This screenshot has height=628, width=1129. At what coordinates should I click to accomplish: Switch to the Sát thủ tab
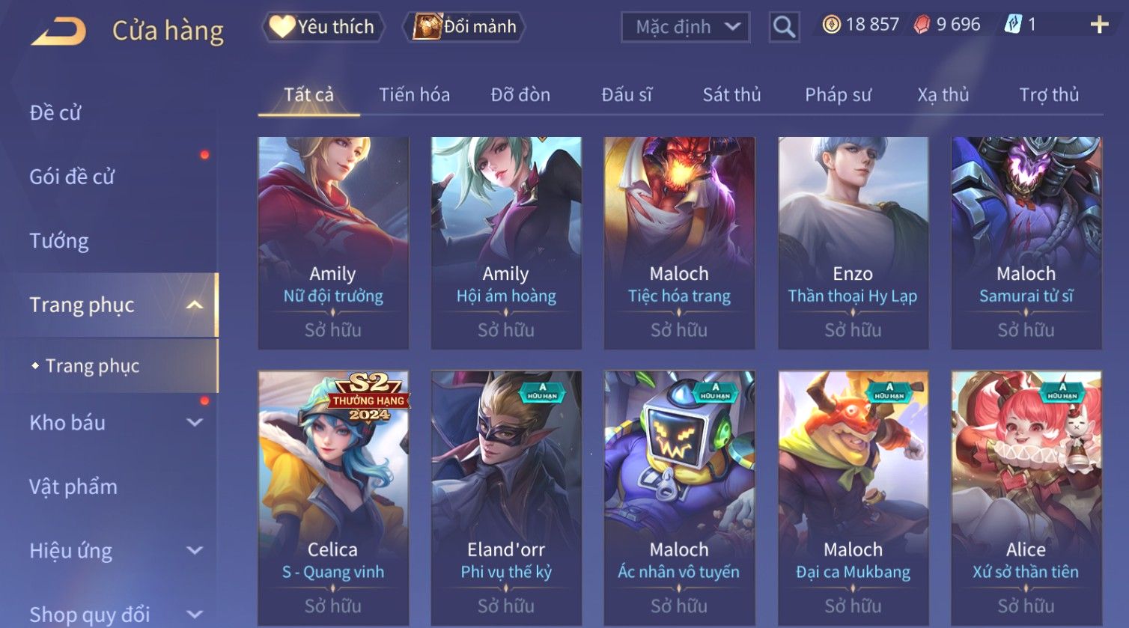731,95
